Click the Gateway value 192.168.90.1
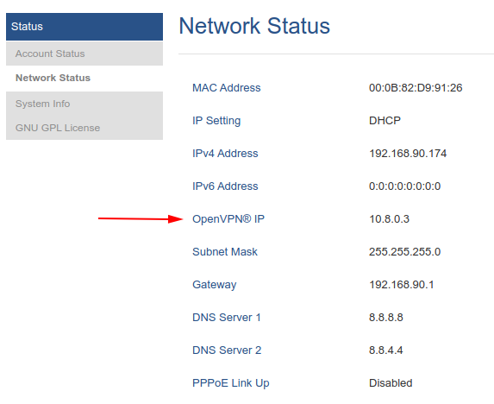The image size is (494, 404). 402,285
